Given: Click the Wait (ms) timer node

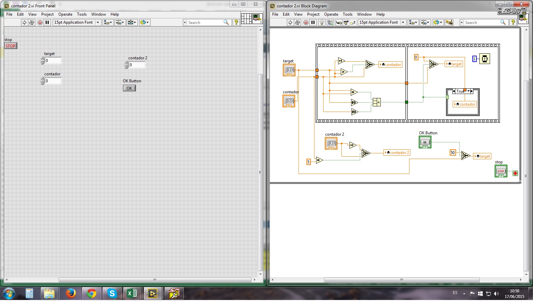Looking at the screenshot, I should (485, 59).
